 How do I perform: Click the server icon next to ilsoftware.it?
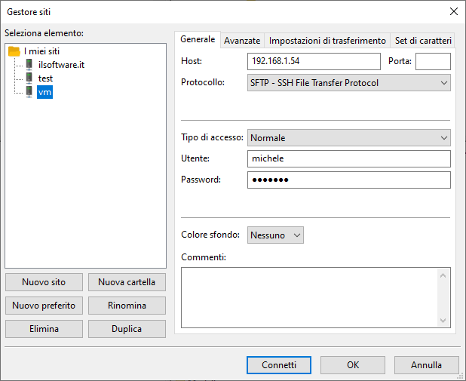click(29, 64)
